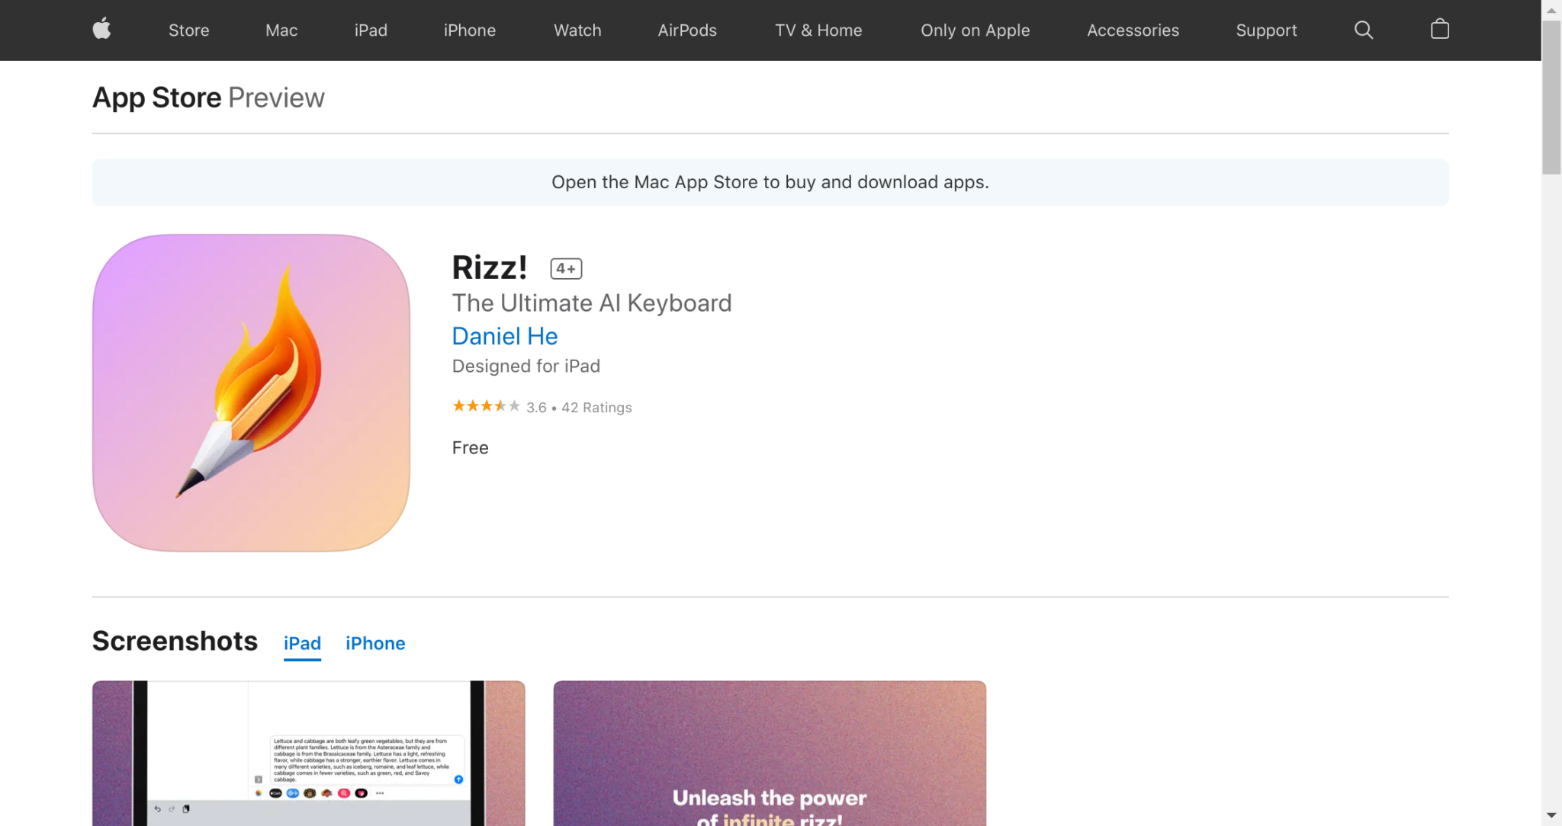
Task: Switch to the iPhone screenshots tab
Action: click(374, 643)
